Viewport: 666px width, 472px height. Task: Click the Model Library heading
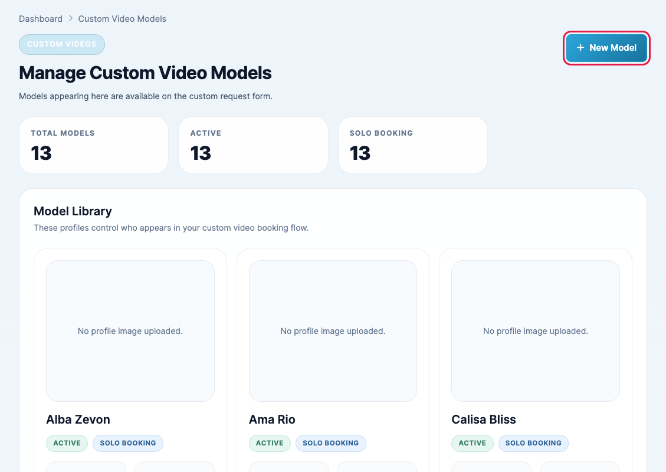point(73,211)
